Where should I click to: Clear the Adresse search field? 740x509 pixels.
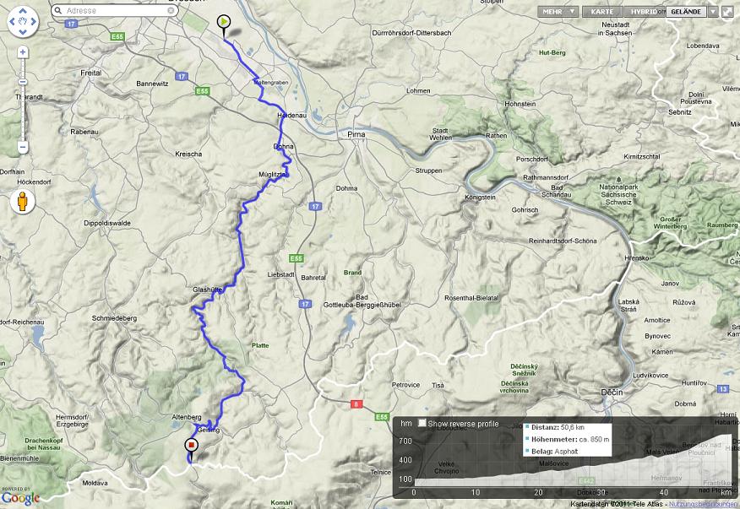pos(171,10)
